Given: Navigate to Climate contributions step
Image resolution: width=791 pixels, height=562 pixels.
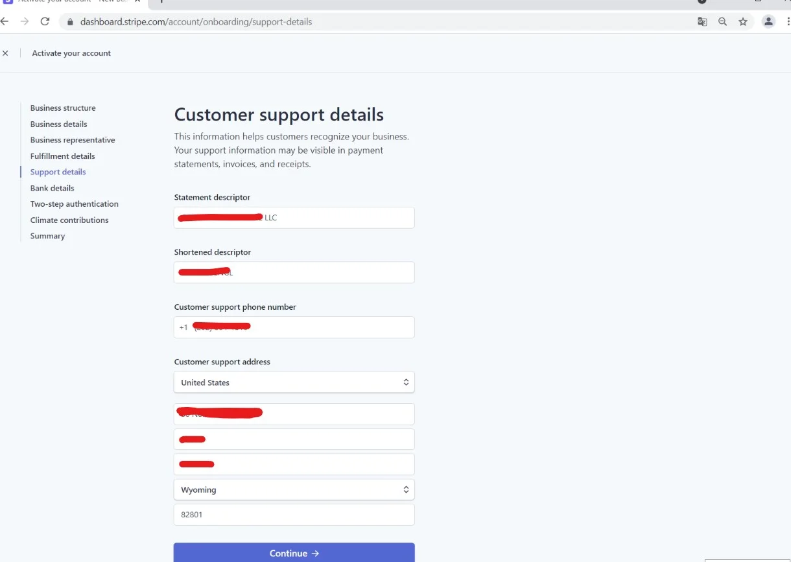Looking at the screenshot, I should [69, 220].
